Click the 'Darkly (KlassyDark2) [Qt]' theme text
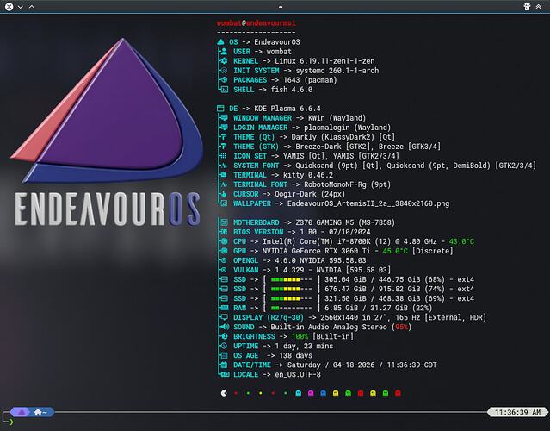 click(343, 137)
